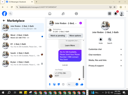
Task: Open the Brylan 2-Bed, 3-Bath conversation
Action: (23, 63)
